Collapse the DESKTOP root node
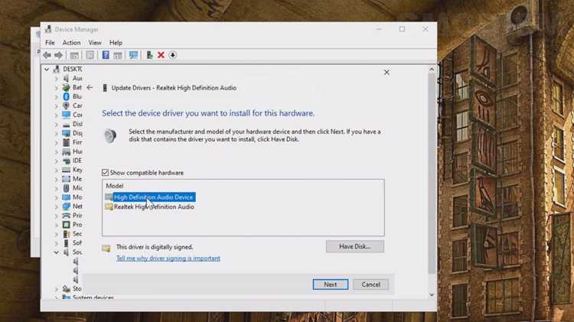This screenshot has height=322, width=574. tap(47, 69)
